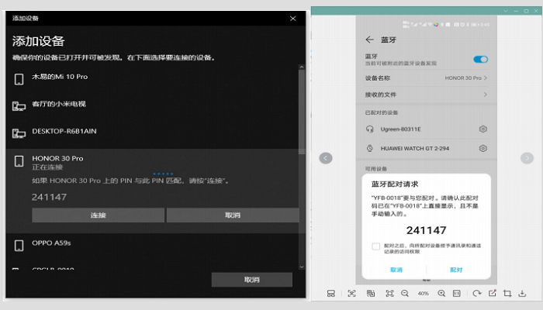543x310 pixels.
Task: Rotate the image clockwise
Action: click(x=477, y=294)
